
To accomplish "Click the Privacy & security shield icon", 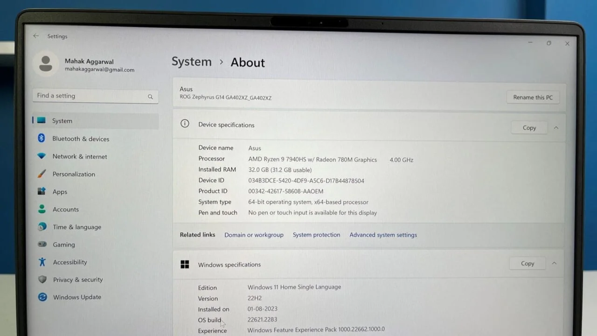I will [x=42, y=280].
